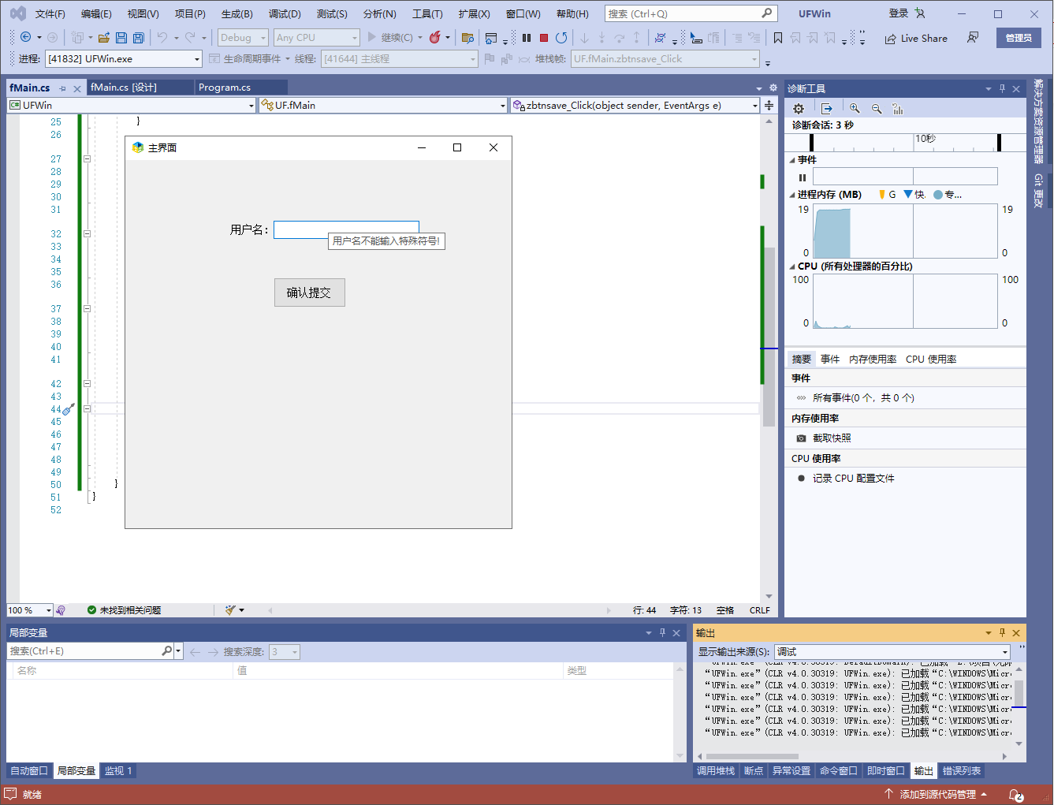
Task: Collapse the 进程内存 (MB) section
Action: [792, 195]
